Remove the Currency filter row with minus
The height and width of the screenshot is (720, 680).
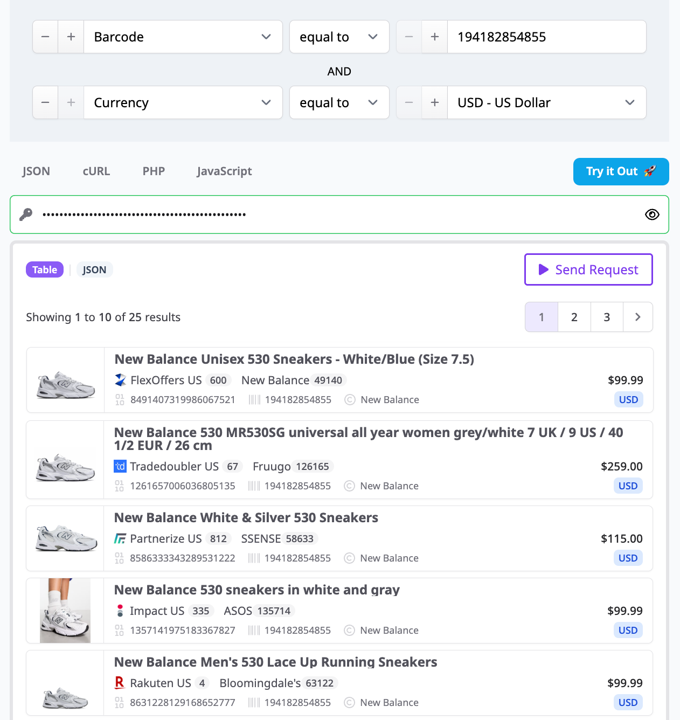click(x=45, y=102)
